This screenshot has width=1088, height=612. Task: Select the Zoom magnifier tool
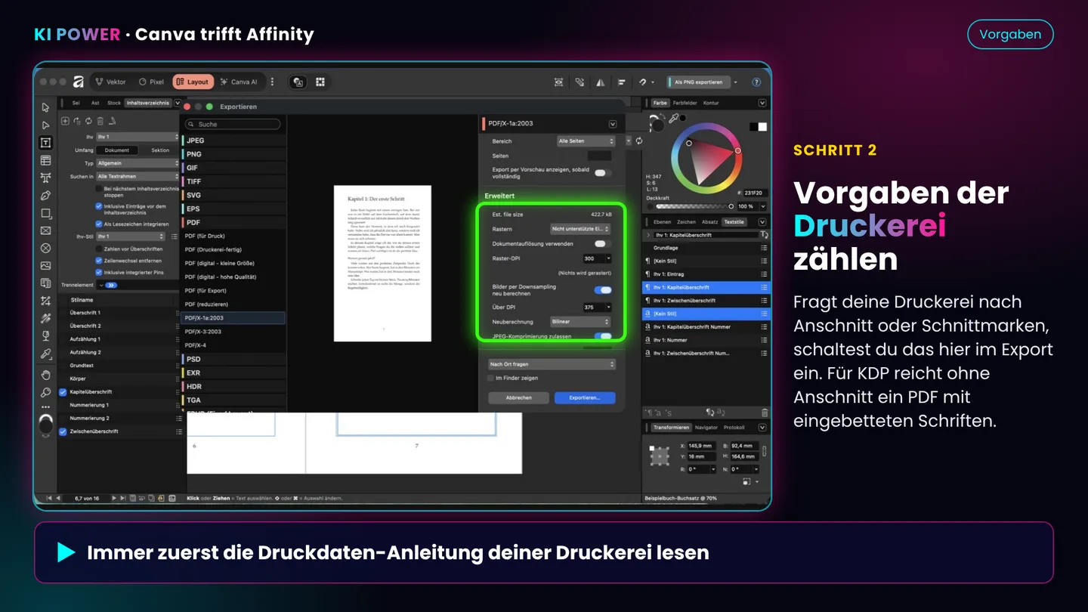(46, 392)
